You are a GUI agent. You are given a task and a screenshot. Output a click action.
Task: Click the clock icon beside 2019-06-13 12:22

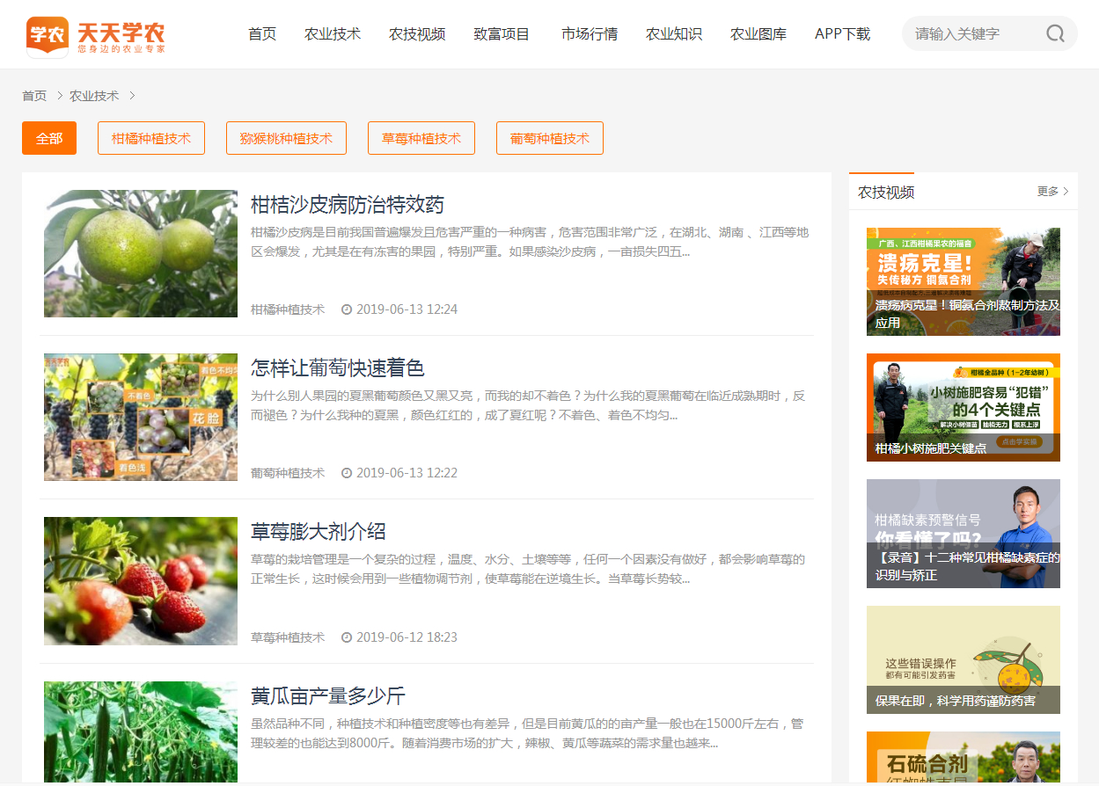[x=347, y=473]
